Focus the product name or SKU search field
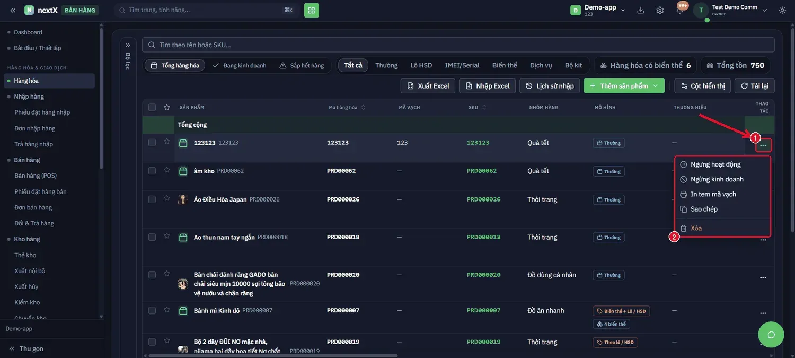Image resolution: width=795 pixels, height=358 pixels. point(458,45)
